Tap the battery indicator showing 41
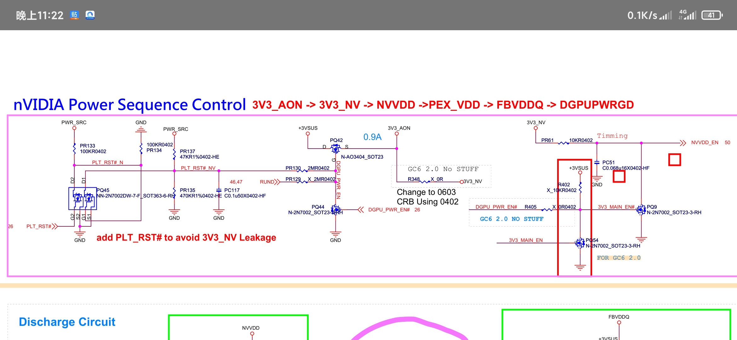Image resolution: width=737 pixels, height=340 pixels. pyautogui.click(x=712, y=15)
